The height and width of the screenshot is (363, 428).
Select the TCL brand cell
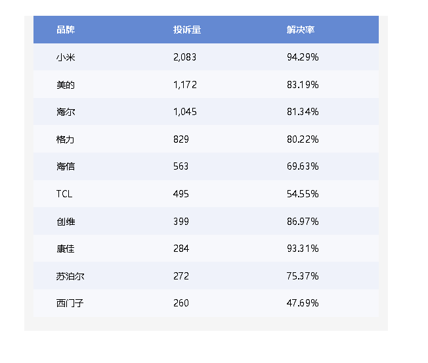coord(64,194)
